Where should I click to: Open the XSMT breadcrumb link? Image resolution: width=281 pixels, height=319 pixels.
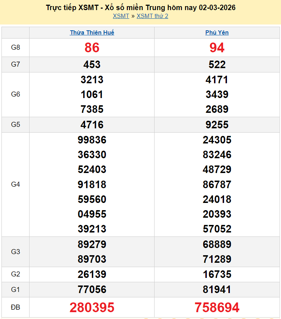tap(121, 16)
